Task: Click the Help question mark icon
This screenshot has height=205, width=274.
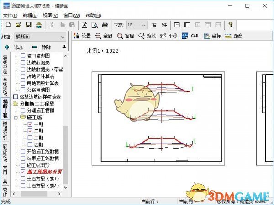Action: (231, 25)
